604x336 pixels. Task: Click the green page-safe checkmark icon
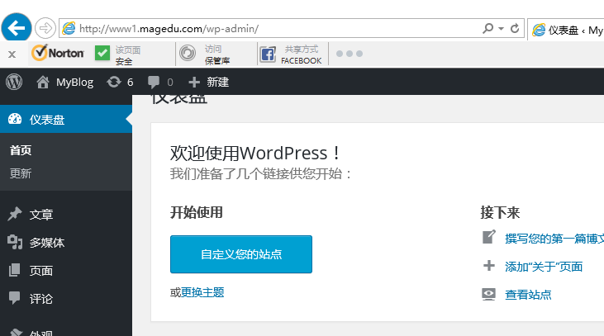click(102, 53)
